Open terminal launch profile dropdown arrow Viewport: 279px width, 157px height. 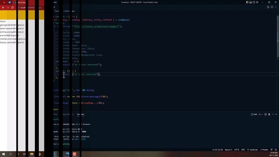click(x=262, y=114)
